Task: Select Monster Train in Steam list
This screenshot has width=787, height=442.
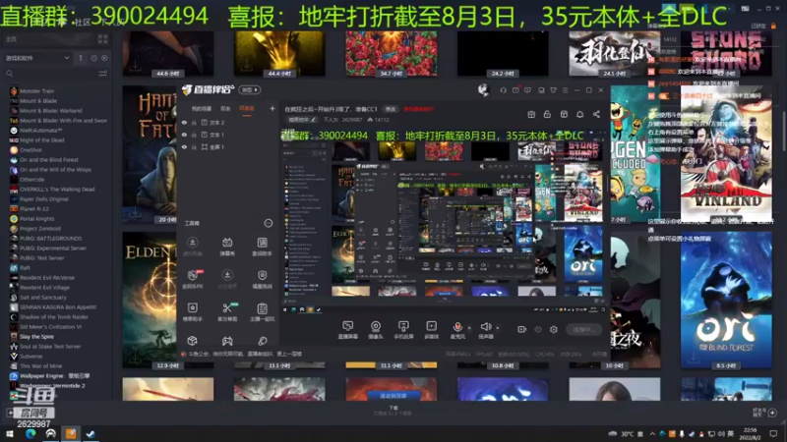Action: click(x=36, y=91)
